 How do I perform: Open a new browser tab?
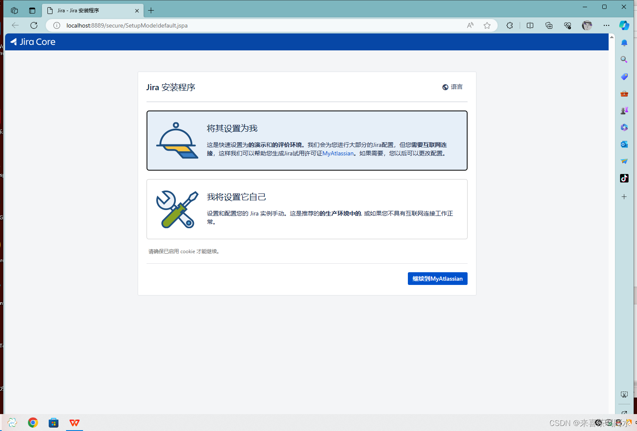click(x=151, y=10)
